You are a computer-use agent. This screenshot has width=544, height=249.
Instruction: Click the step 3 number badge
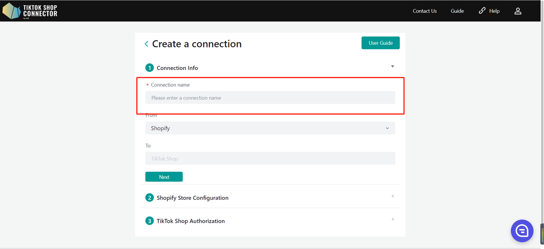point(149,221)
